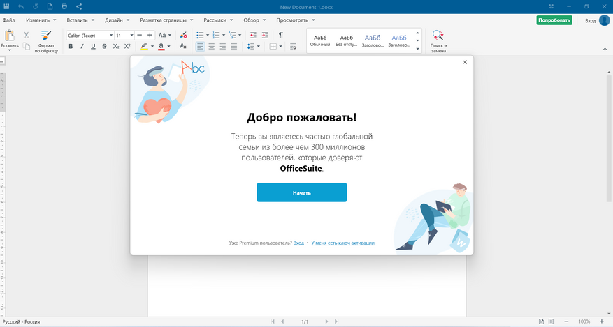Click the Print icon

click(x=64, y=7)
